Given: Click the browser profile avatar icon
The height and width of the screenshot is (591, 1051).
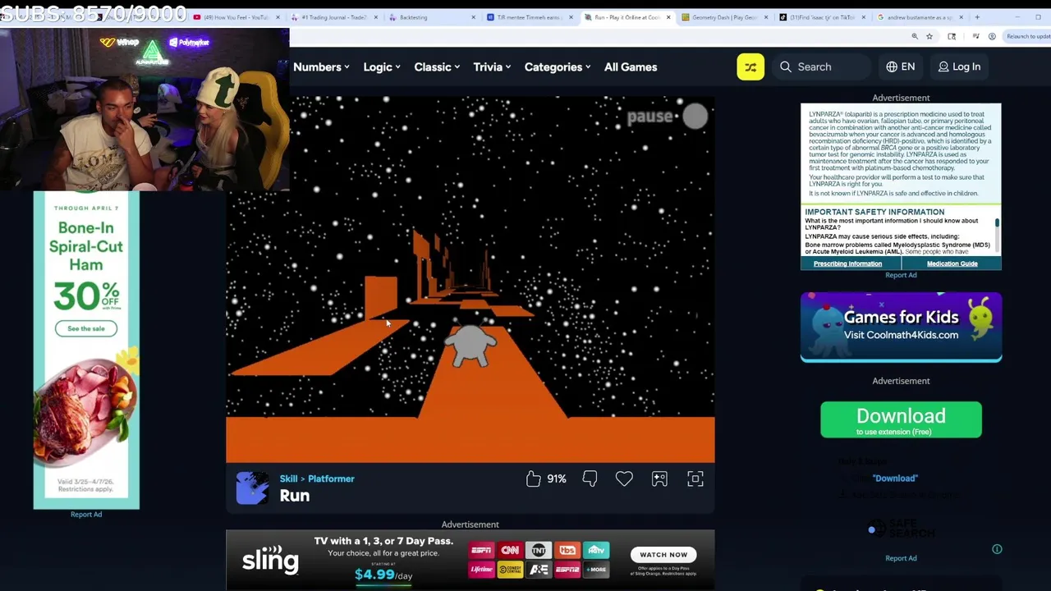Looking at the screenshot, I should point(992,36).
